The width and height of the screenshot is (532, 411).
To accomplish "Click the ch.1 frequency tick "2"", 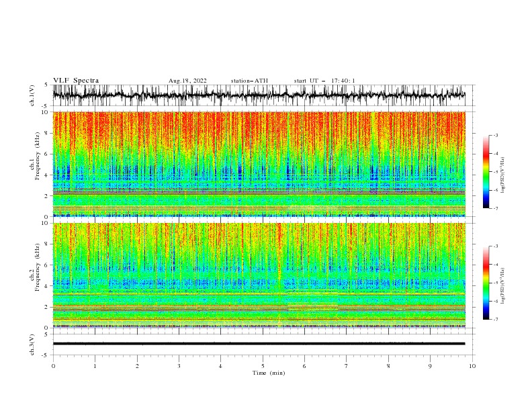I will 47,196.
